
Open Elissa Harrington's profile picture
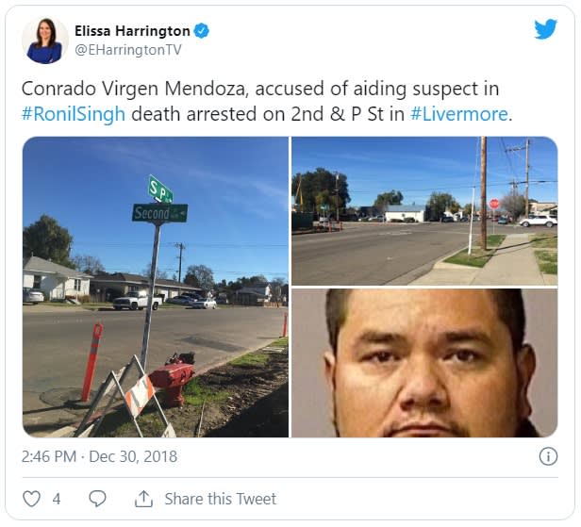(45, 41)
